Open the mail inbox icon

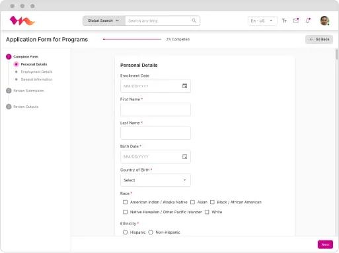click(296, 21)
